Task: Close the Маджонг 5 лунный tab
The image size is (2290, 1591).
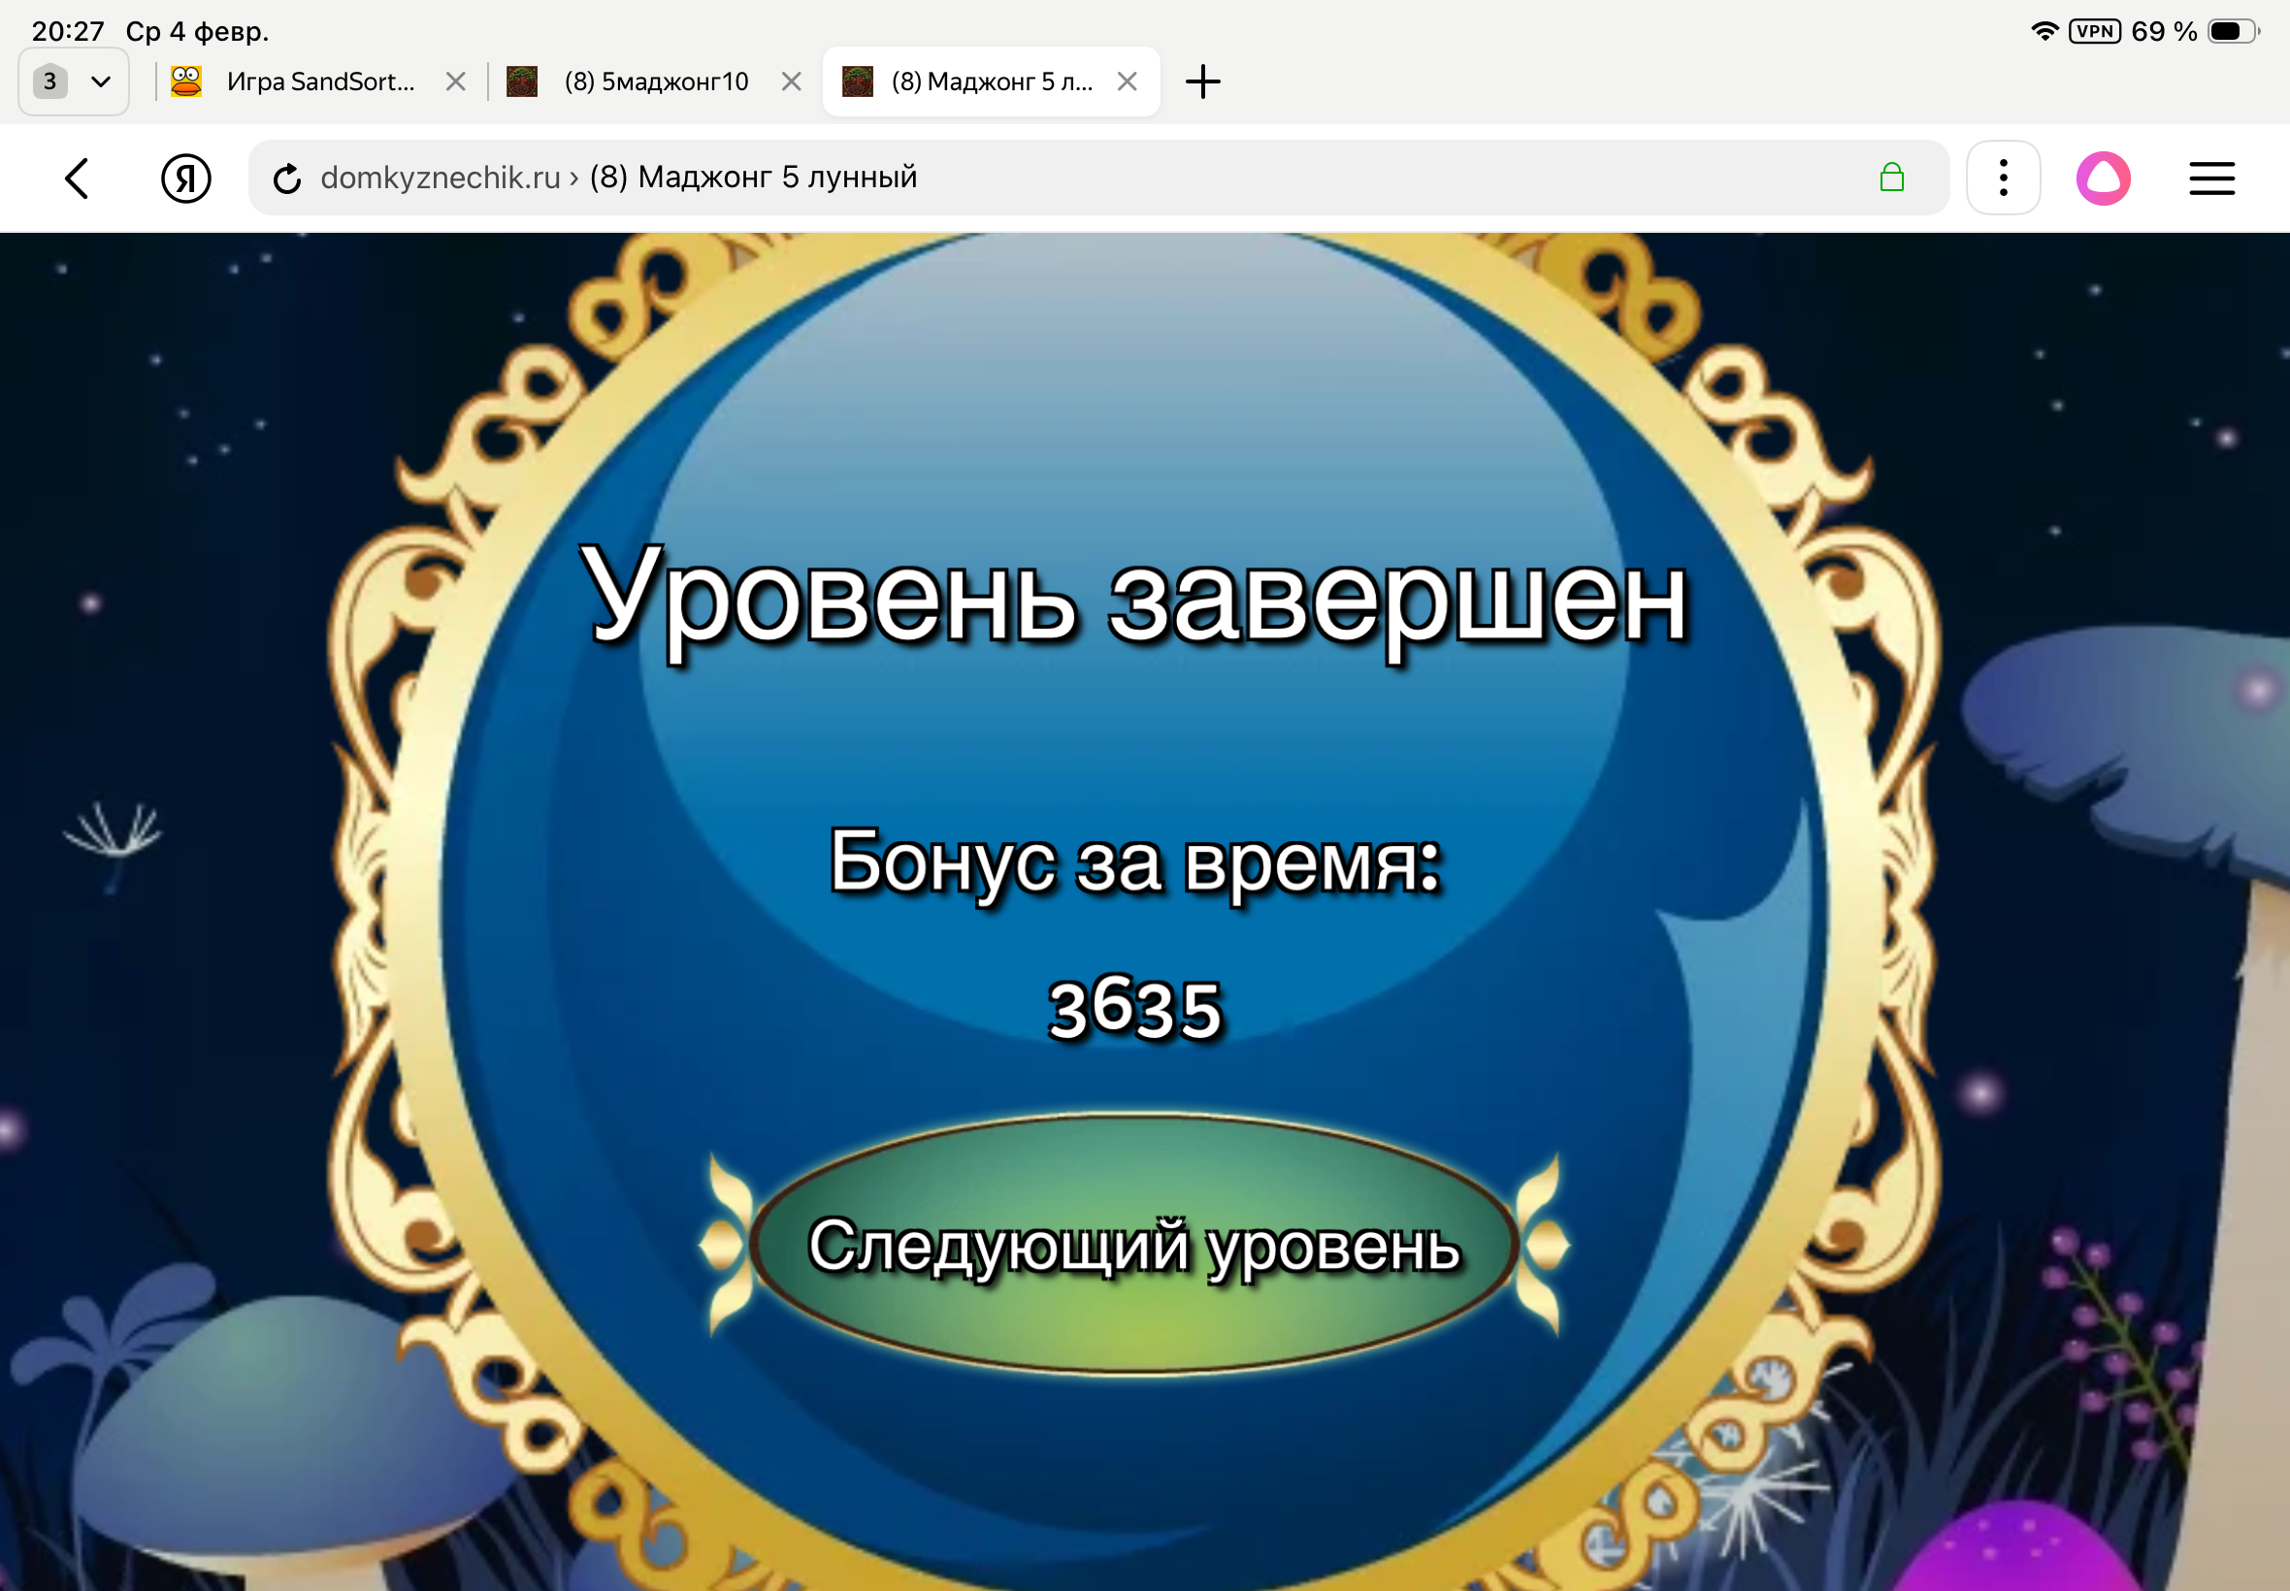Action: coord(1129,81)
